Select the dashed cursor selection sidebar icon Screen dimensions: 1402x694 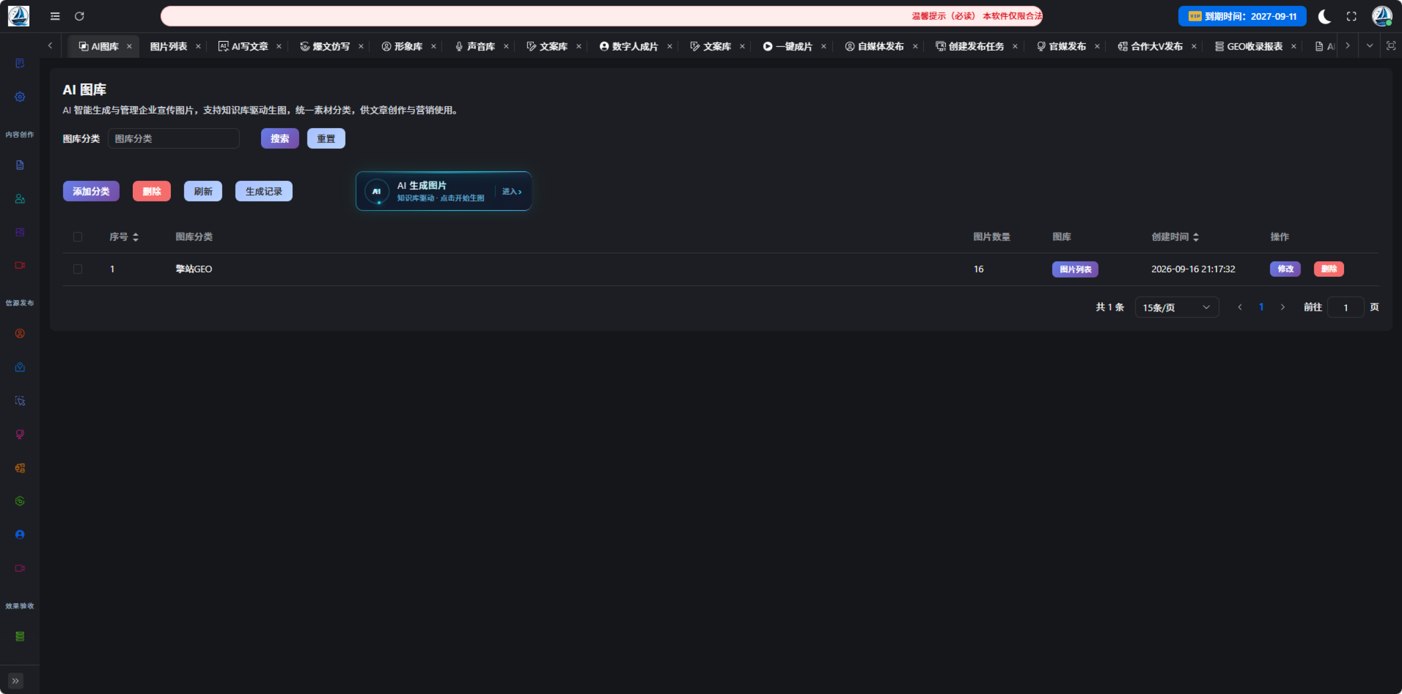tap(20, 401)
